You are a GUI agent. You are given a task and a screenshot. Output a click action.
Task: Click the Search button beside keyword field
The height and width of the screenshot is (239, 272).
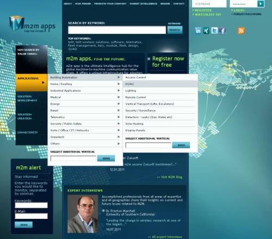pos(175,30)
